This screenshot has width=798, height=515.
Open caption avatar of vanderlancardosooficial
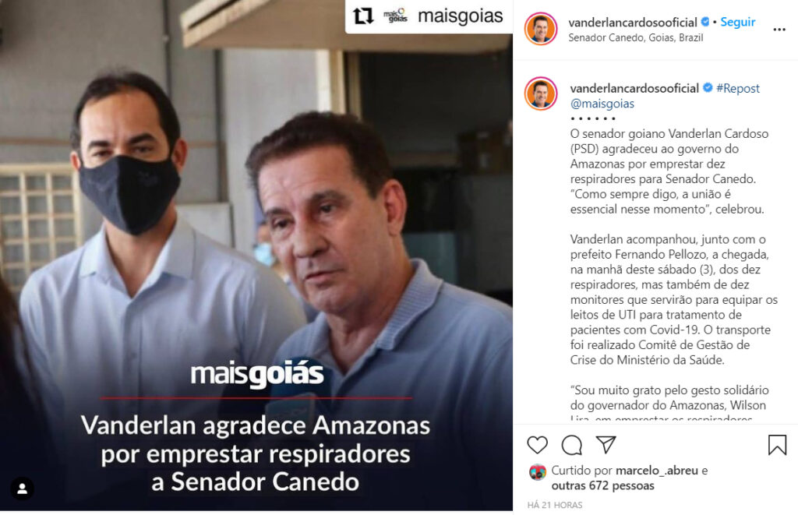coord(541,93)
